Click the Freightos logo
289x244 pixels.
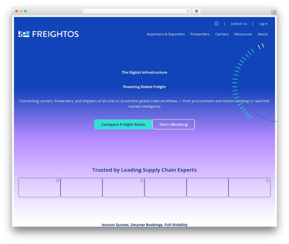coord(49,34)
